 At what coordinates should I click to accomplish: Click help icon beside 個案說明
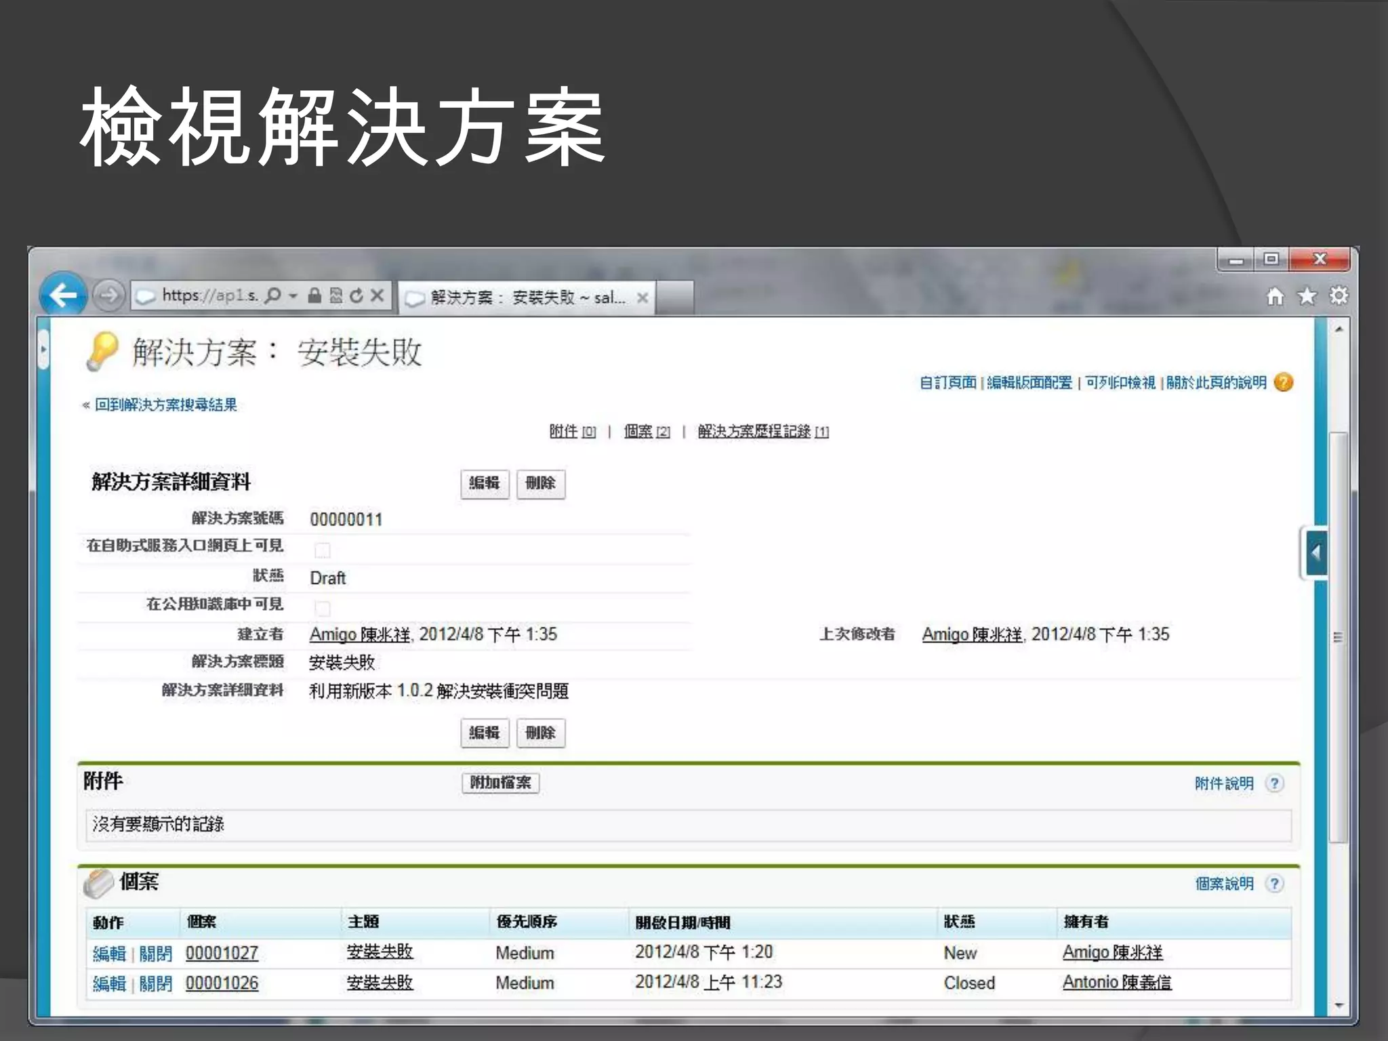click(x=1275, y=884)
